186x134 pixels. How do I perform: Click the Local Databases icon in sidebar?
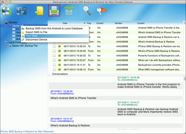pyautogui.click(x=6, y=42)
